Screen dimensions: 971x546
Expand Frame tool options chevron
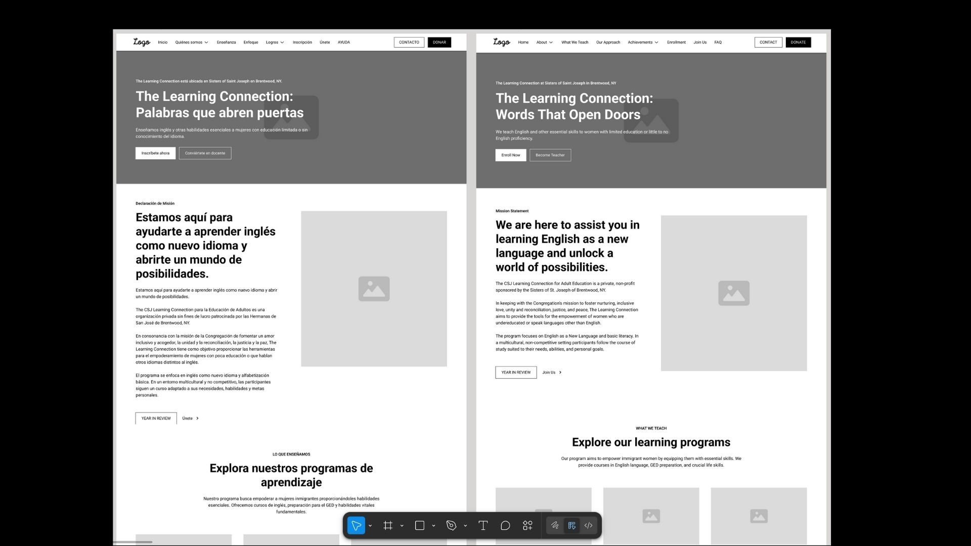click(402, 526)
